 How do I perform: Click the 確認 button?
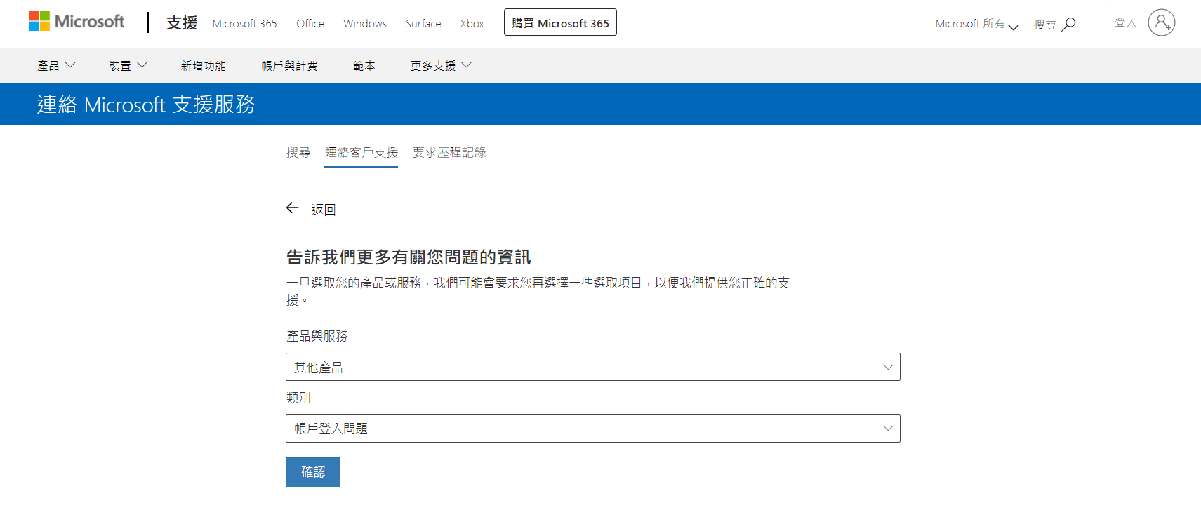[313, 472]
